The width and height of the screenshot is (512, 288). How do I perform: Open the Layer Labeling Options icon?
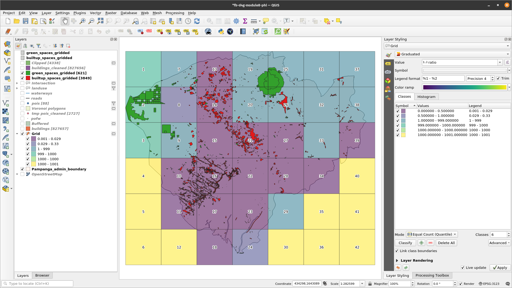coord(388,64)
